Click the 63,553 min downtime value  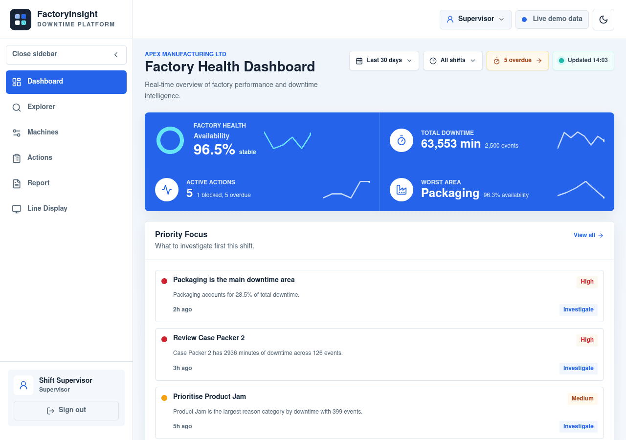[x=451, y=144]
